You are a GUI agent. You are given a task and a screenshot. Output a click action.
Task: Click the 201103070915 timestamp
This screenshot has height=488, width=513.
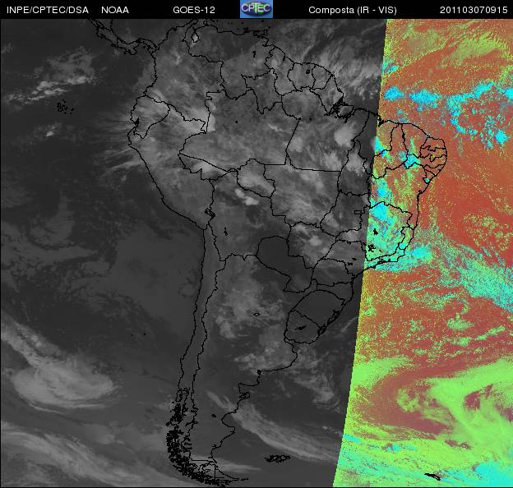[474, 10]
